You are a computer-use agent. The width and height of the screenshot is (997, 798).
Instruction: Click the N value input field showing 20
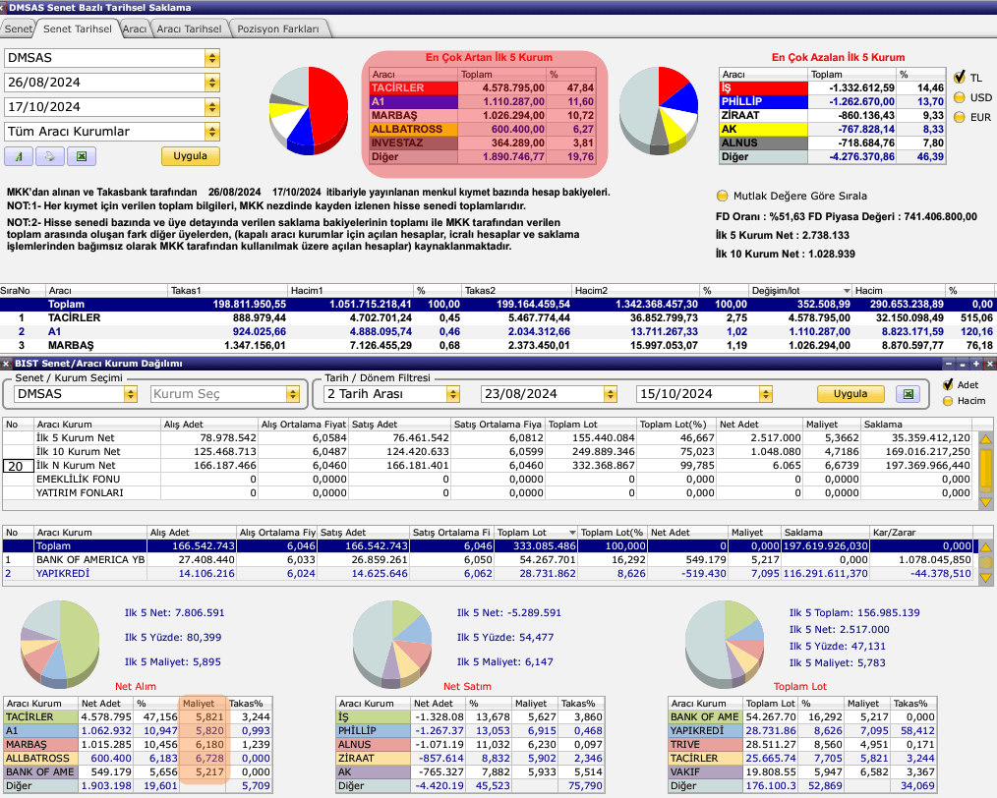(18, 466)
